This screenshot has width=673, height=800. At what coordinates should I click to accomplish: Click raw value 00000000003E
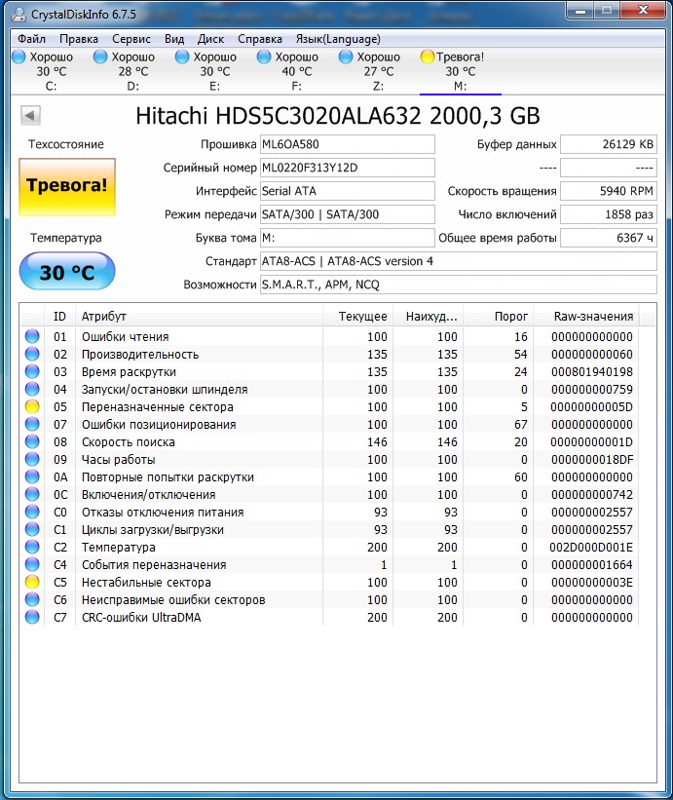(x=591, y=582)
